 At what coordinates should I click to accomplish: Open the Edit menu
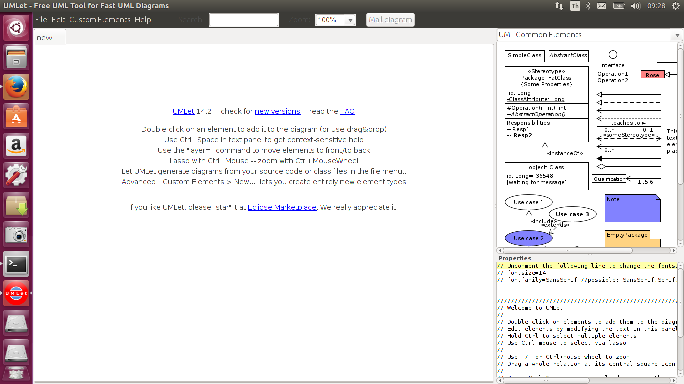point(58,20)
